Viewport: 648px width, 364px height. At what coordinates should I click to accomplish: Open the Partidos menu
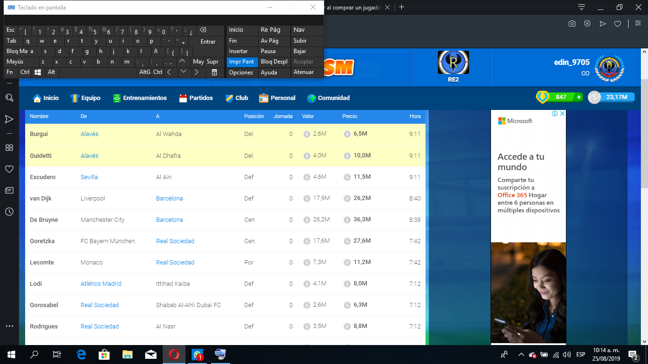(x=196, y=98)
